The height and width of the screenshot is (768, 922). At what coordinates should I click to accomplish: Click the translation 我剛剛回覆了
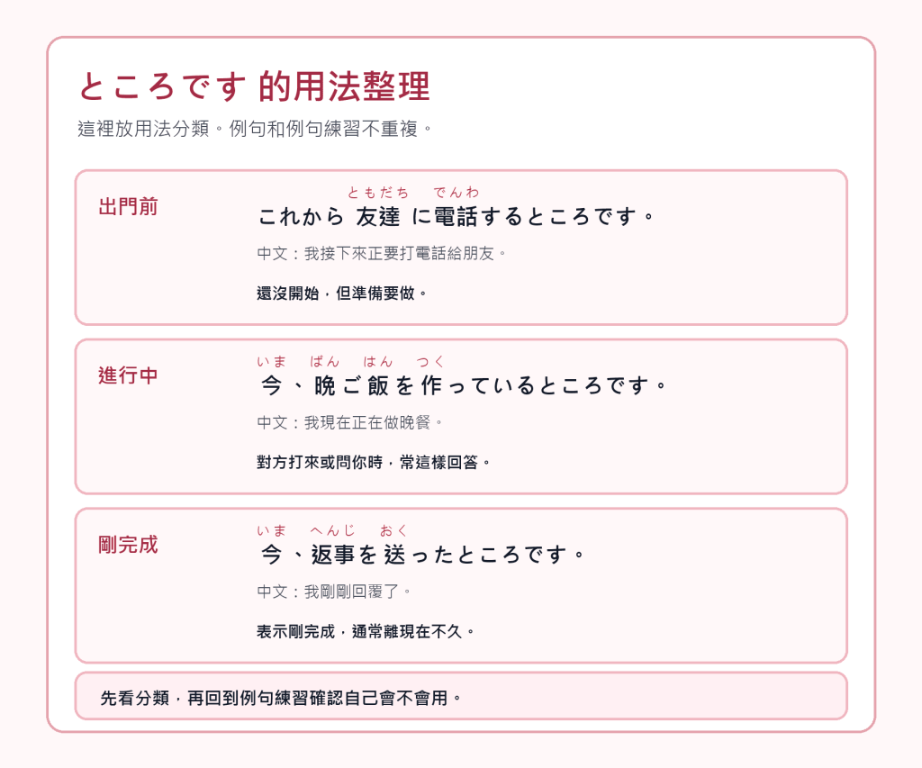tap(334, 592)
